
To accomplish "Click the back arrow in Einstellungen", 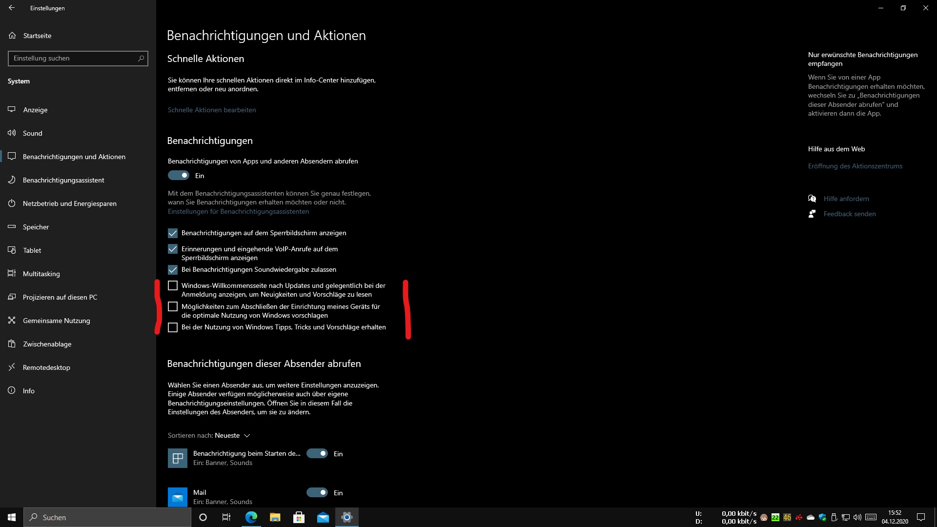I will pyautogui.click(x=12, y=8).
